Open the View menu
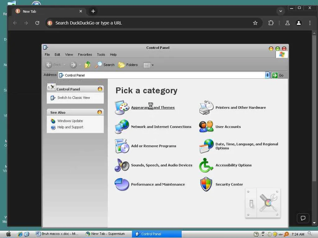 coord(69,55)
